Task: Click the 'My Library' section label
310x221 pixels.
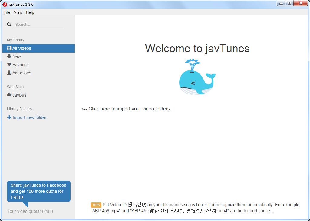Action: pyautogui.click(x=16, y=40)
